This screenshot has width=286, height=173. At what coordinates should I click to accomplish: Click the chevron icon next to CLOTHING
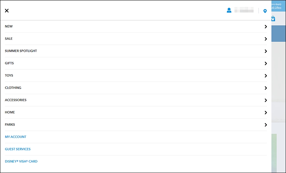[x=266, y=88]
